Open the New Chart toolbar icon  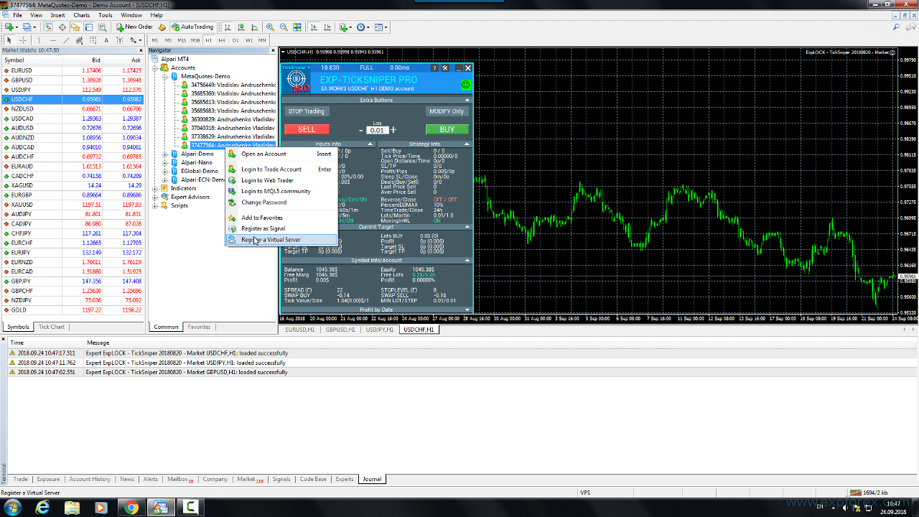(x=9, y=27)
